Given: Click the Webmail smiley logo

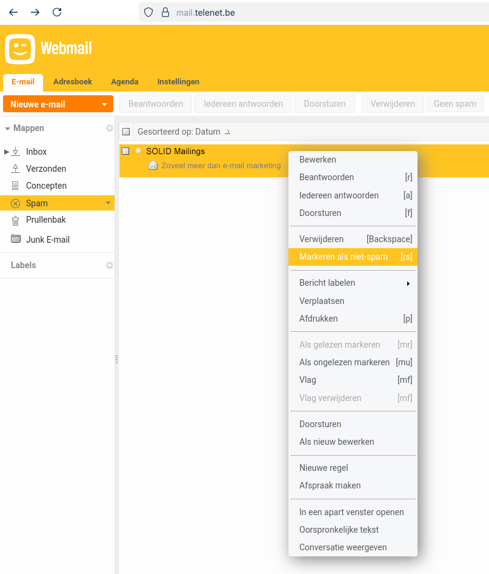Looking at the screenshot, I should (19, 48).
